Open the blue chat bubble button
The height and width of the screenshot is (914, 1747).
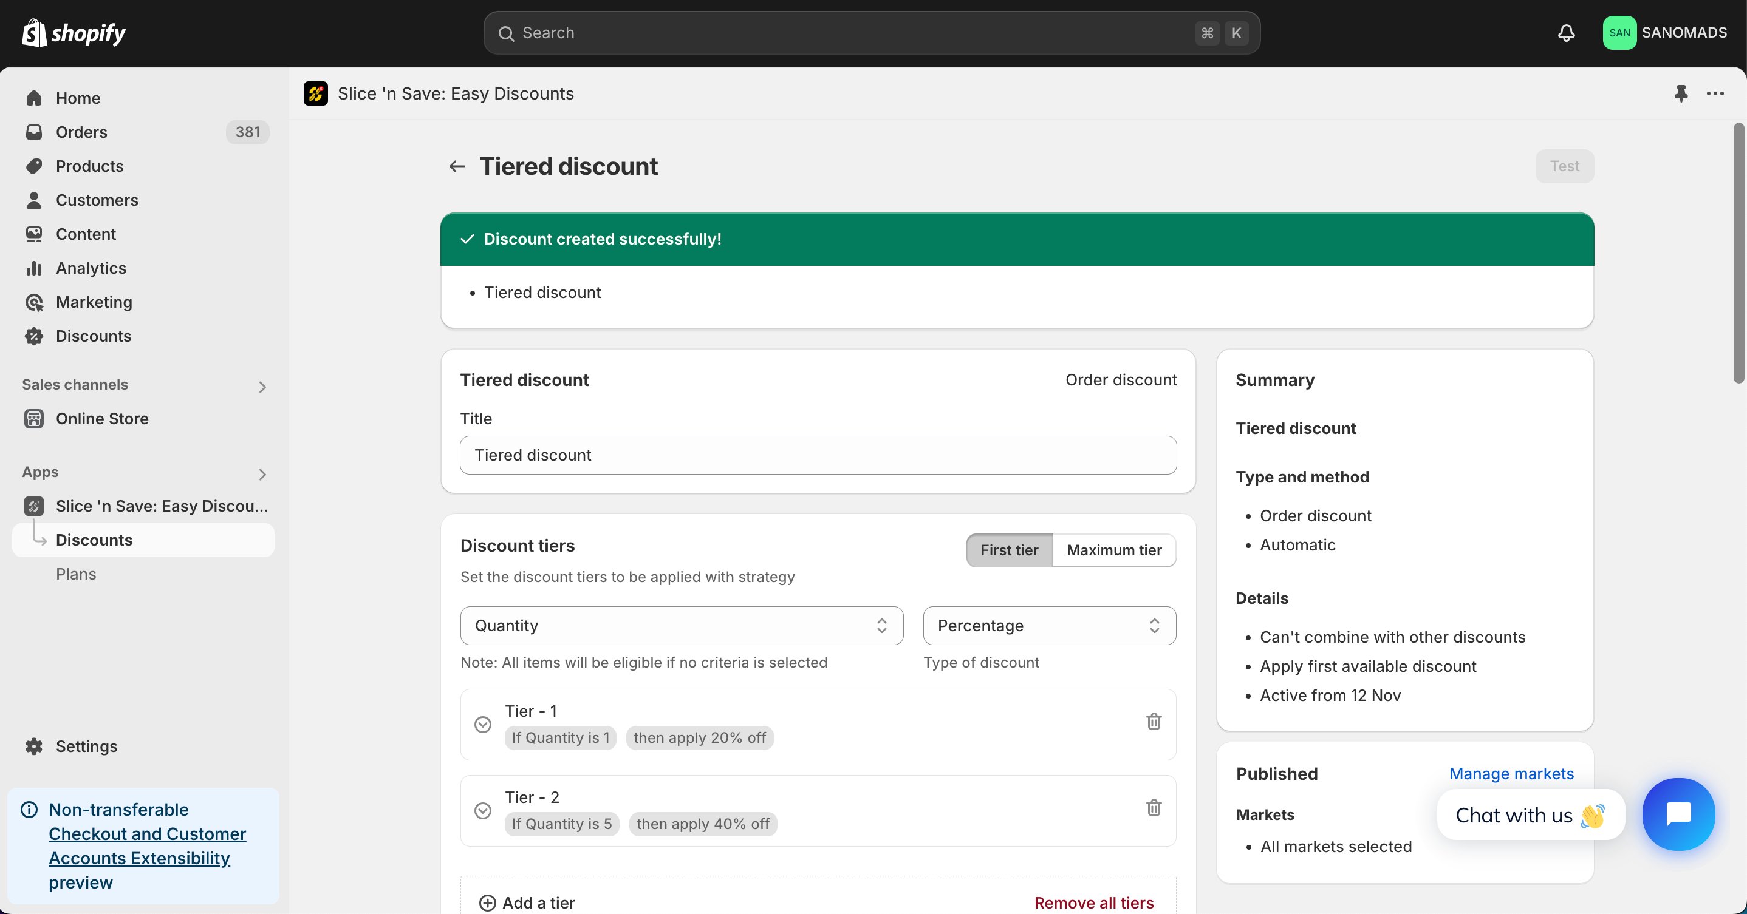(x=1678, y=814)
